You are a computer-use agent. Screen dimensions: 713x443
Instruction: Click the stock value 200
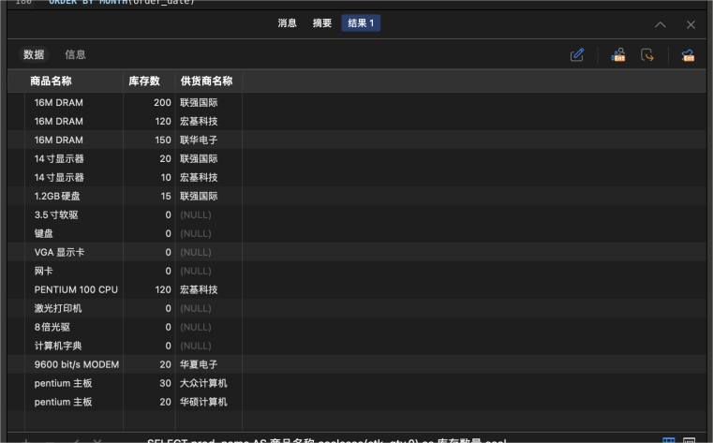(x=162, y=103)
